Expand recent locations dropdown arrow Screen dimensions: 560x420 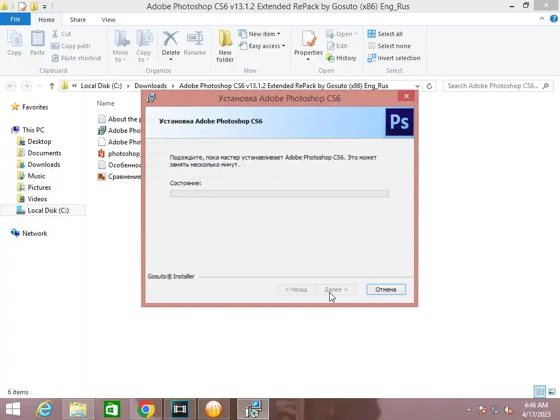[39, 86]
